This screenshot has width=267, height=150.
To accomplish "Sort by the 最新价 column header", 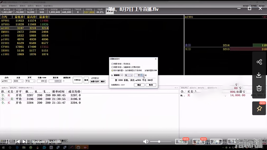I will click(x=44, y=17).
